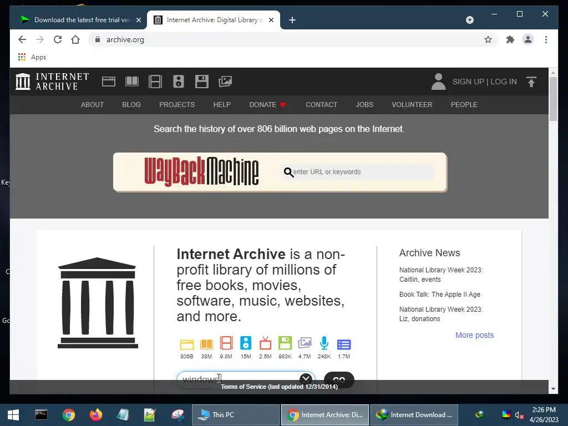Open the 248K concerts microphone icon
The image size is (568, 426).
point(324,343)
